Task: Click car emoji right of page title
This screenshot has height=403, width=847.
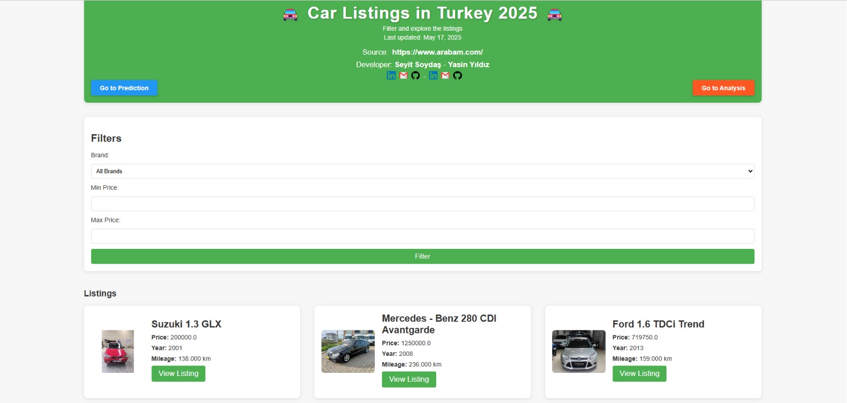Action: (x=554, y=14)
